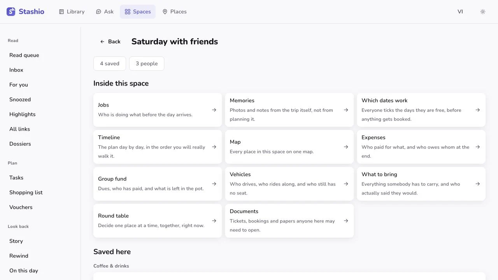Click the arrow on the Memories card
Image resolution: width=498 pixels, height=280 pixels.
[x=346, y=110]
